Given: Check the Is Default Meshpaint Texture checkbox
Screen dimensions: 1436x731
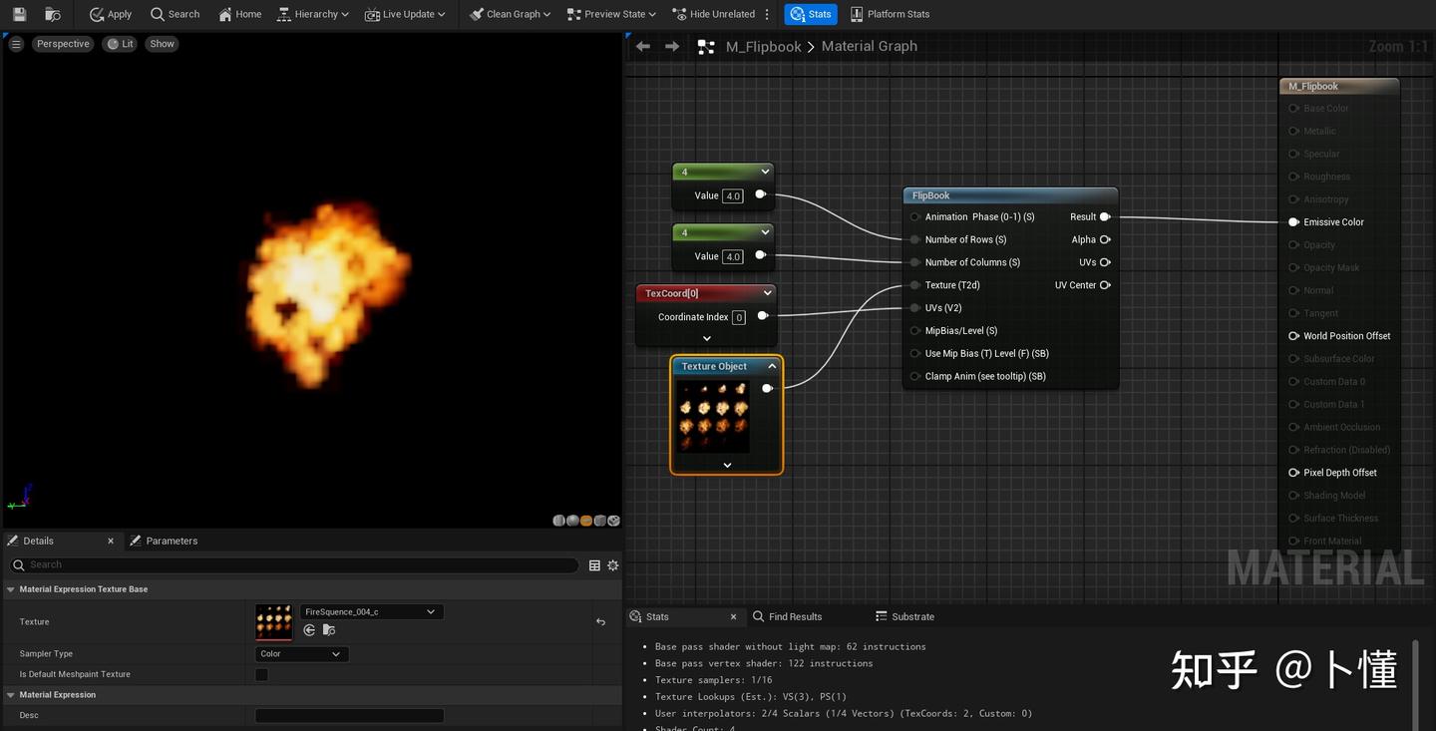Looking at the screenshot, I should tap(261, 674).
